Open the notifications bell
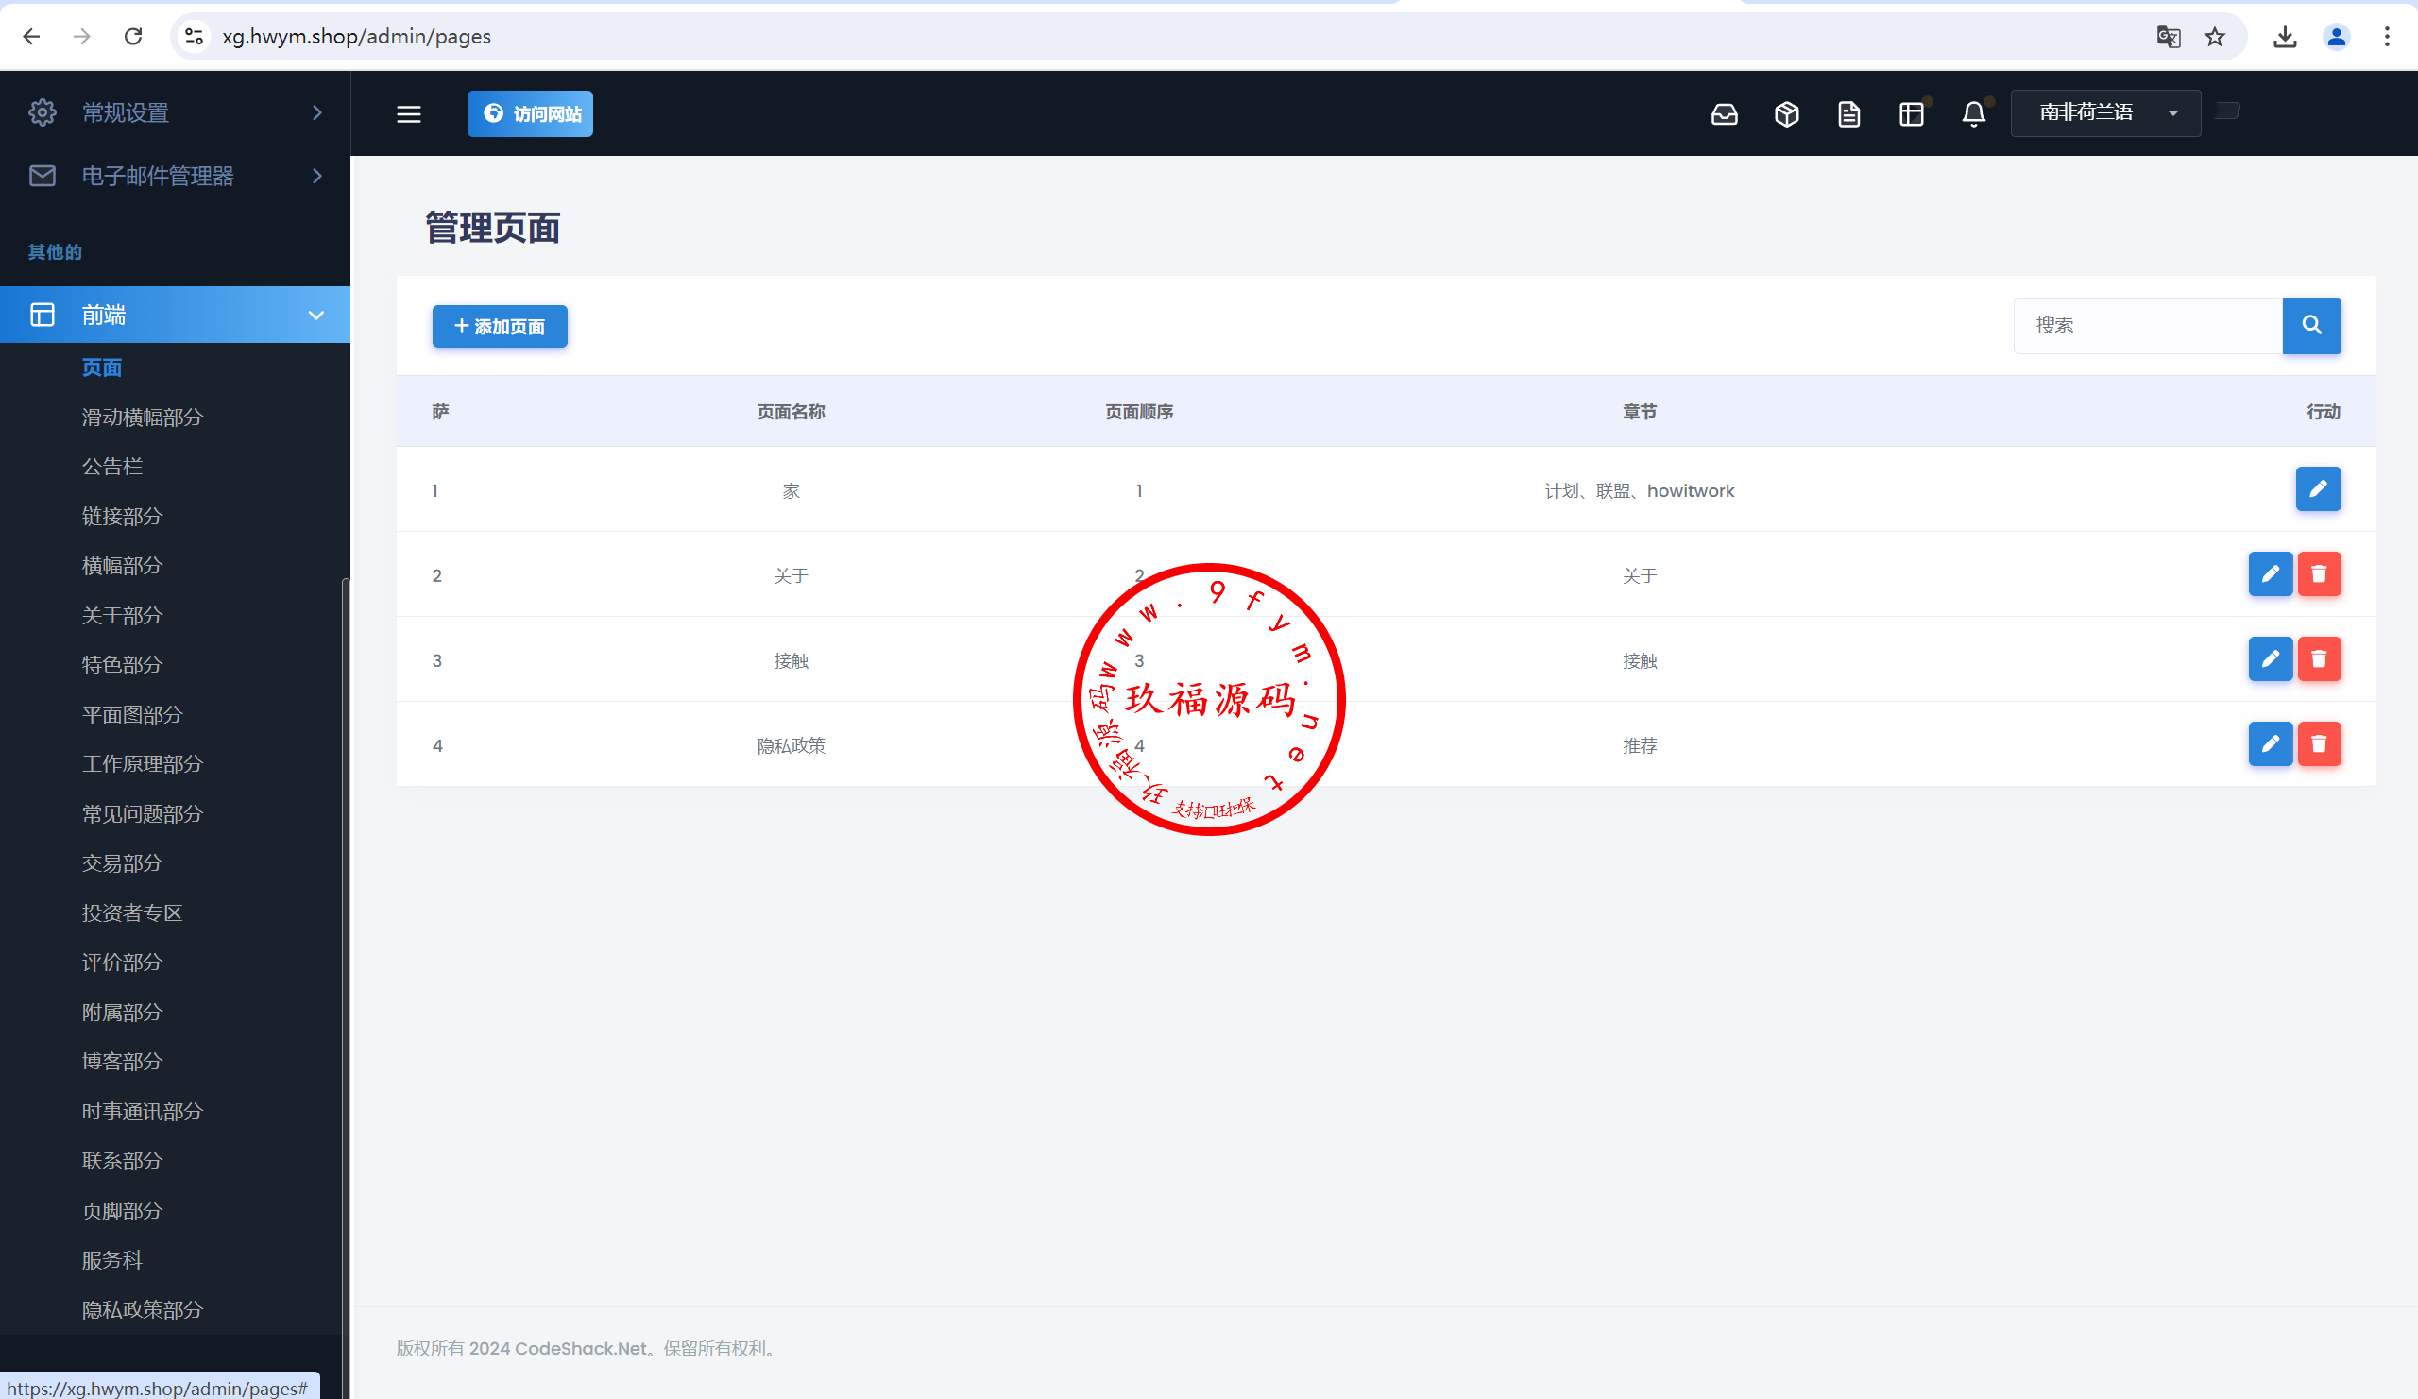 [x=1974, y=114]
